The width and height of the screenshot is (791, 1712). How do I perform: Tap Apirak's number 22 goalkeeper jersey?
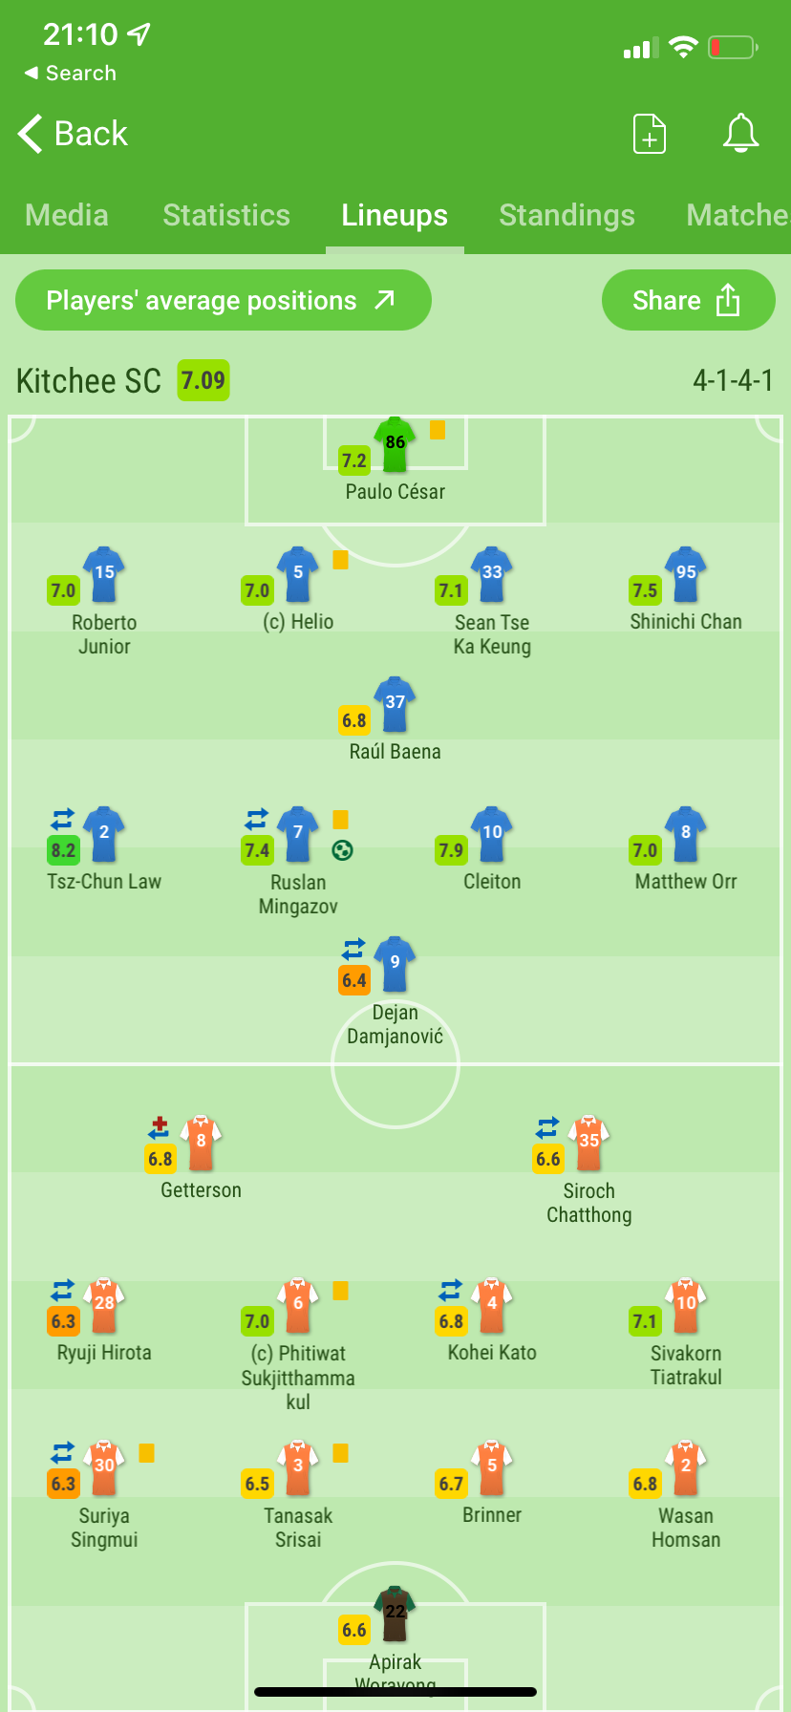[395, 1614]
